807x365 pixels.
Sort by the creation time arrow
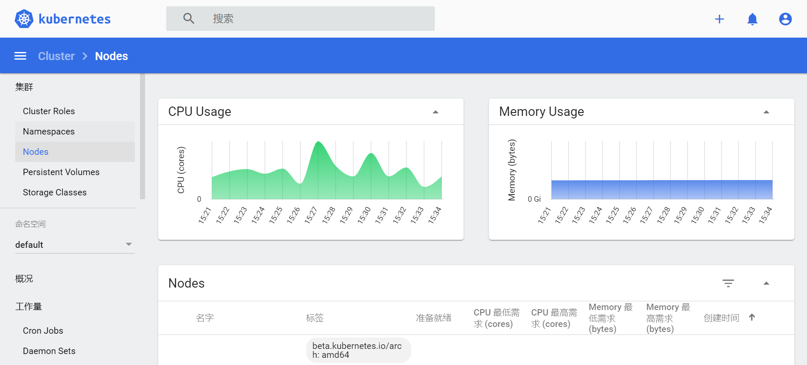click(752, 317)
